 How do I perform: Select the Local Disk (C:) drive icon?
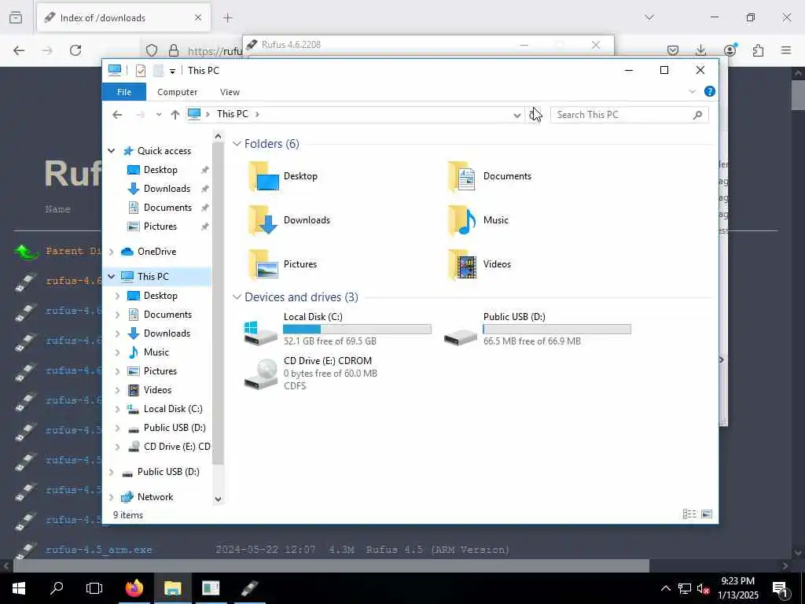(260, 333)
